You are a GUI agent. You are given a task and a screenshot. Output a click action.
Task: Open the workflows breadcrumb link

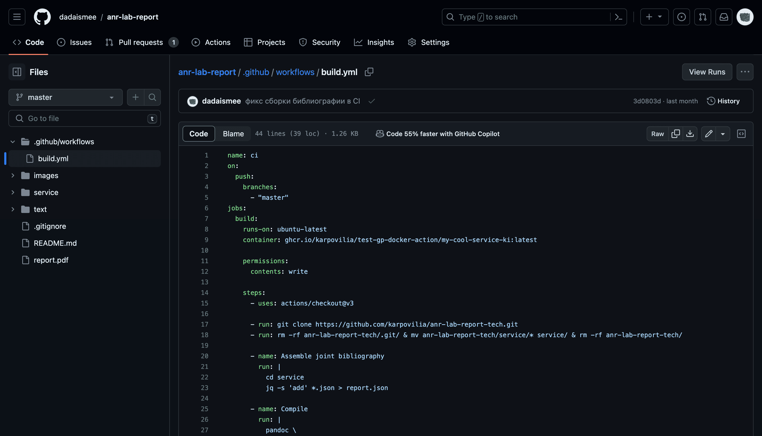[295, 72]
